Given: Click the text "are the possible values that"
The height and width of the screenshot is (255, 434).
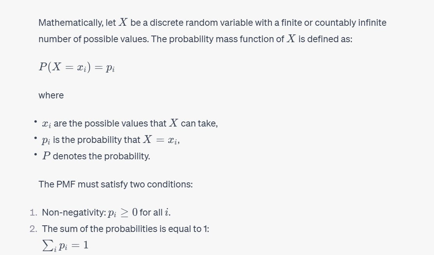Looking at the screenshot, I should tap(110, 123).
